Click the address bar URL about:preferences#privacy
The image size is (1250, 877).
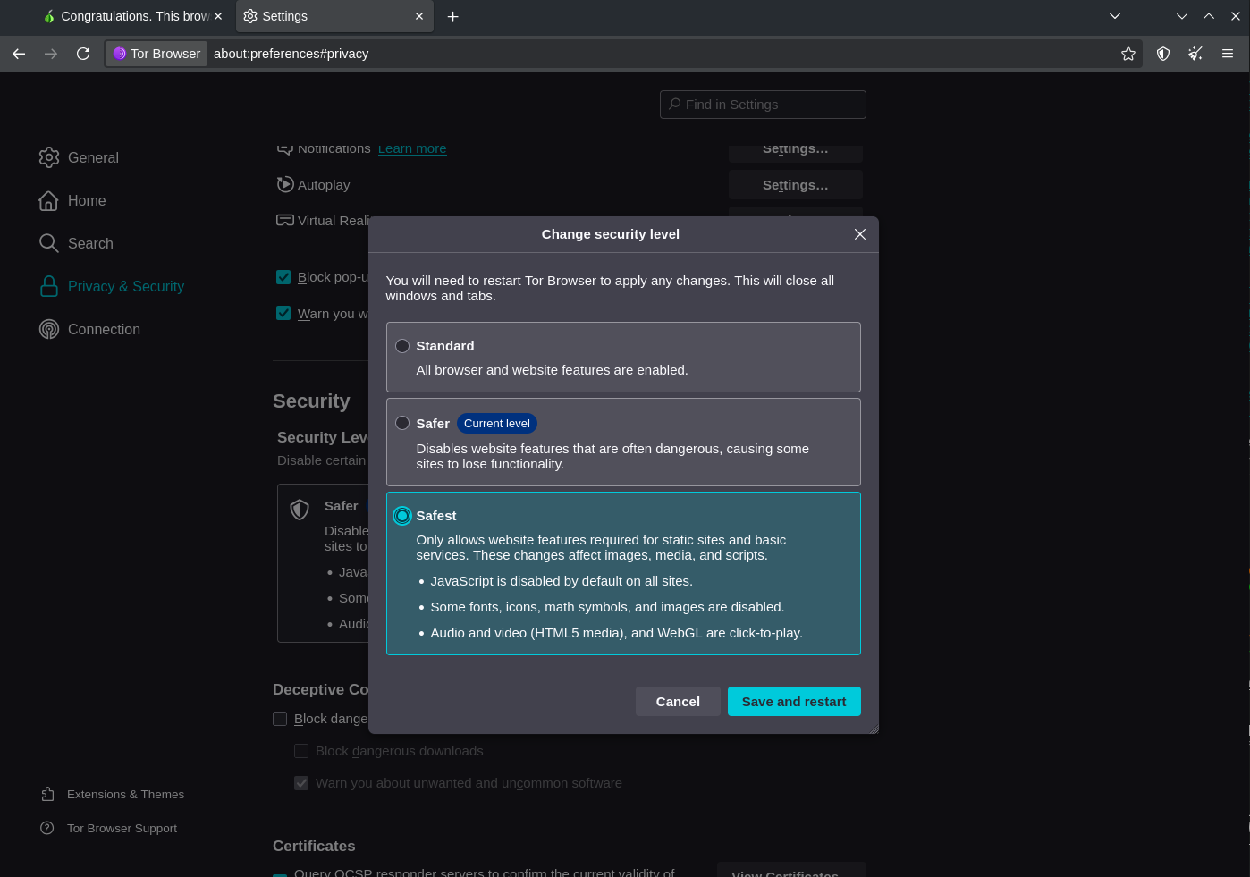click(x=291, y=54)
